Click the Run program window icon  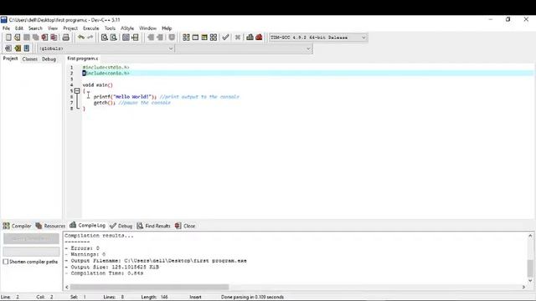(x=195, y=38)
